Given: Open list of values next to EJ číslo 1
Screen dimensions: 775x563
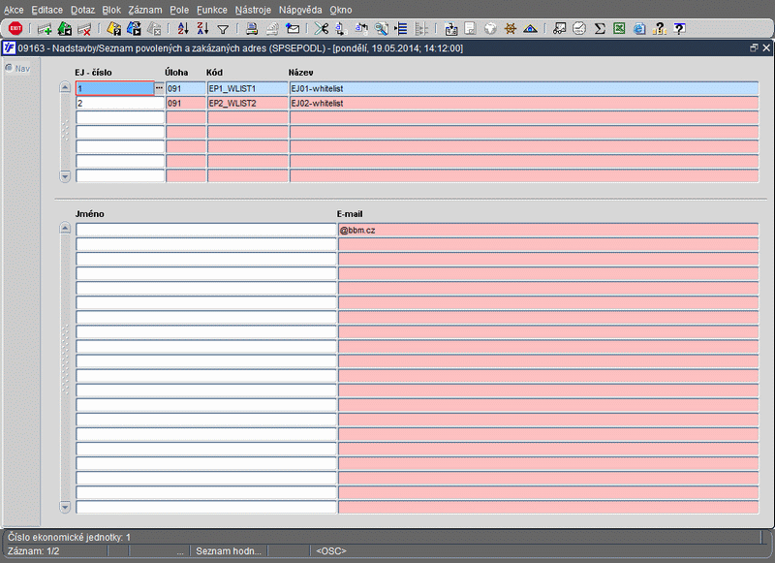Looking at the screenshot, I should [x=159, y=88].
